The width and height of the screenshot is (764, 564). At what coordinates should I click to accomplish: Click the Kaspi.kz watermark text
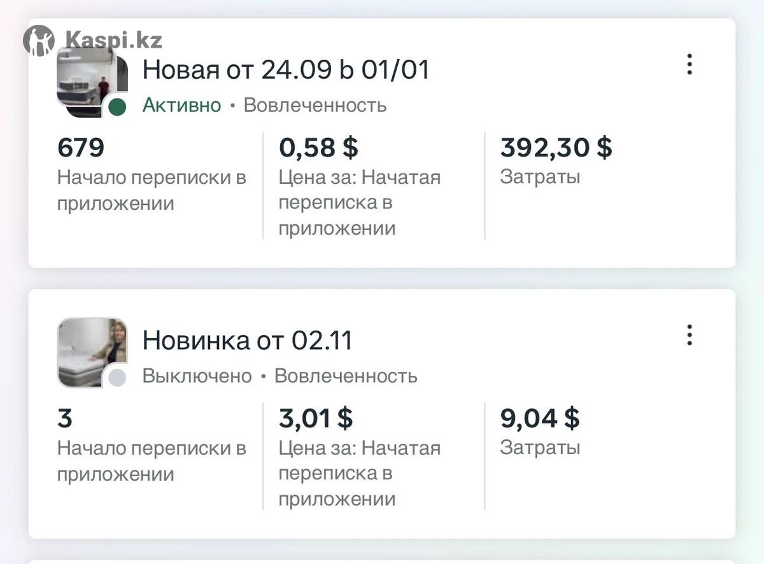click(113, 40)
